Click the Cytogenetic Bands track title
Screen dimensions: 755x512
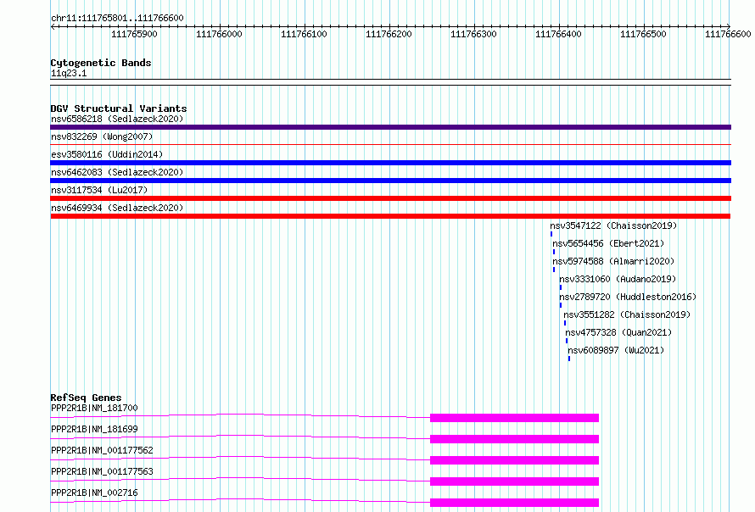point(101,63)
